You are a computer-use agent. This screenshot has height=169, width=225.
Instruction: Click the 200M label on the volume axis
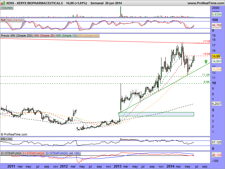coord(215,8)
